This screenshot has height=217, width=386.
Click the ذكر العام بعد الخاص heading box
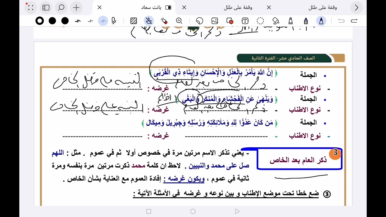299,159
